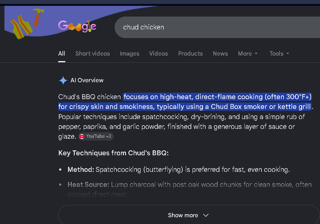The height and width of the screenshot is (224, 320).
Task: Expand the AI Overview with Show more
Action: click(x=189, y=215)
